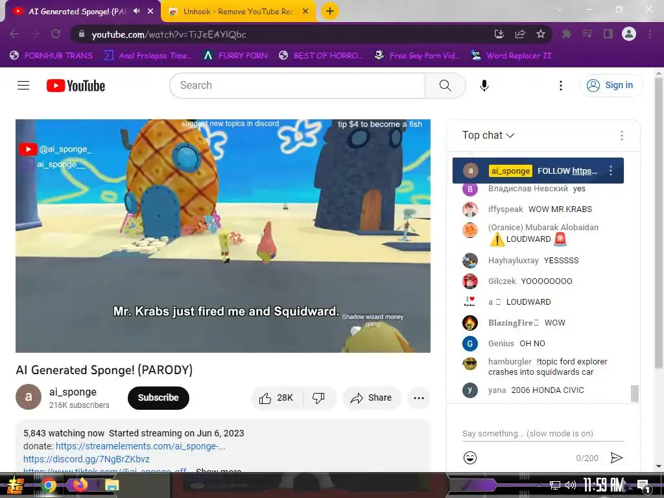Click yana's 2006 HONDA CIVIC message

pos(547,390)
